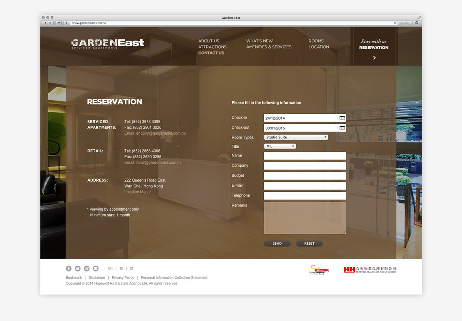The width and height of the screenshot is (462, 321).
Task: Open the Disclaimer footer link
Action: pos(97,278)
